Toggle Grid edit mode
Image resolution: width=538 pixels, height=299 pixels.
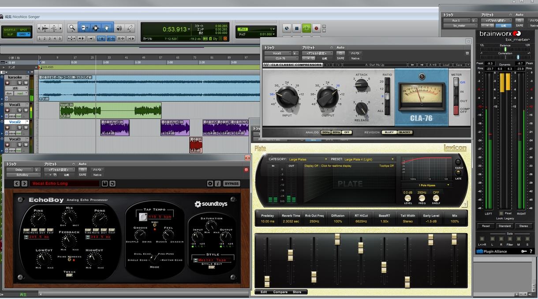coord(23,34)
